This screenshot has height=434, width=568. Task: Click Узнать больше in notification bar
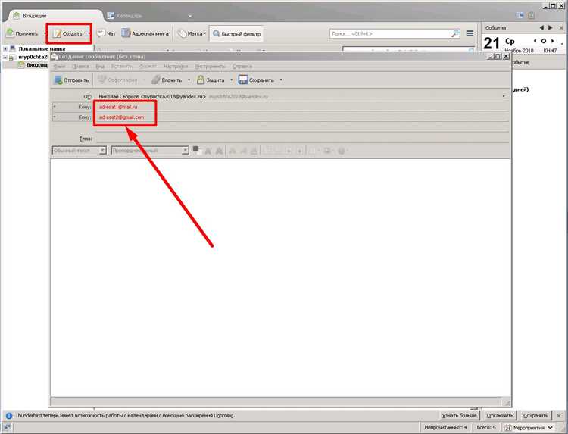coord(460,415)
